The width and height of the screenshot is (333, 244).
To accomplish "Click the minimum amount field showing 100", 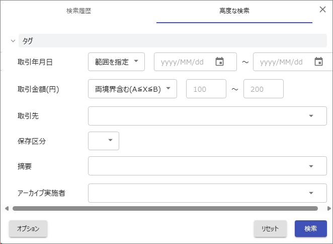I will (206, 89).
